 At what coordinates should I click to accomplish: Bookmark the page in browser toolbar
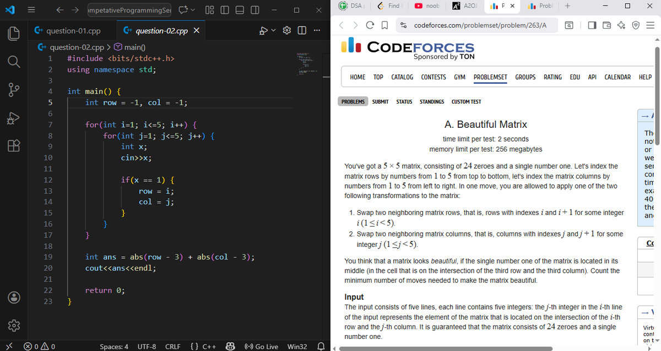[383, 25]
